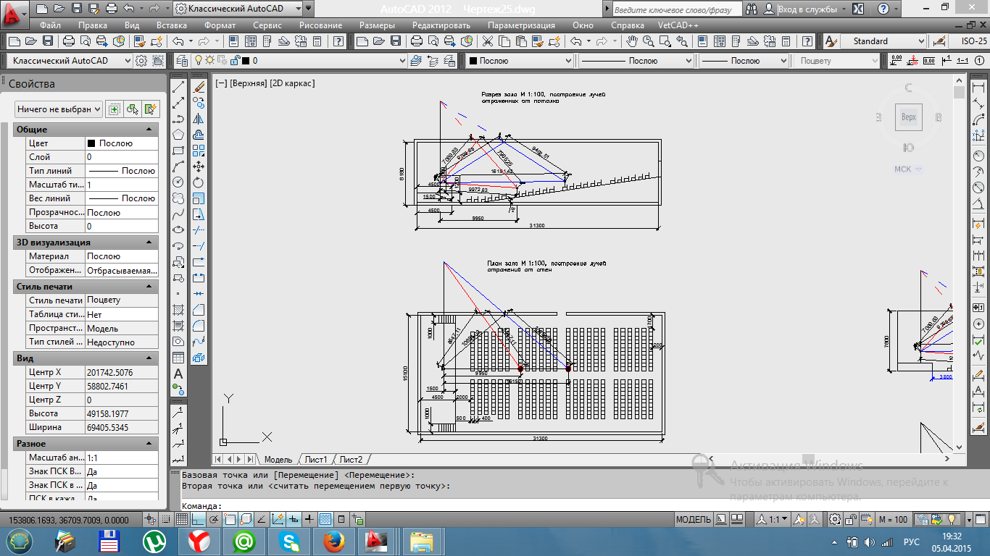Select the Hatch tool
This screenshot has height=556, width=990.
click(x=178, y=310)
